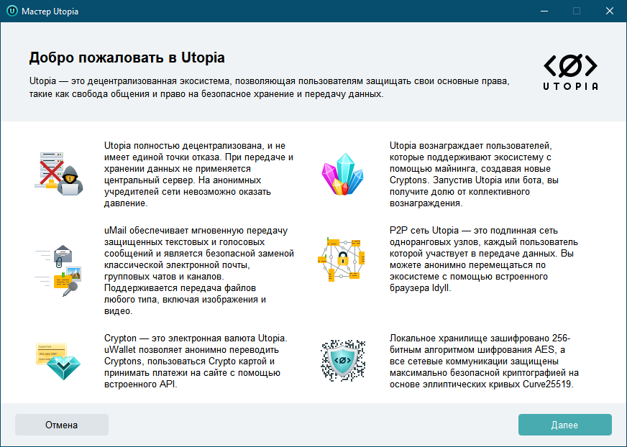
Task: Click the Utopia logo in header
Action: [x=570, y=72]
